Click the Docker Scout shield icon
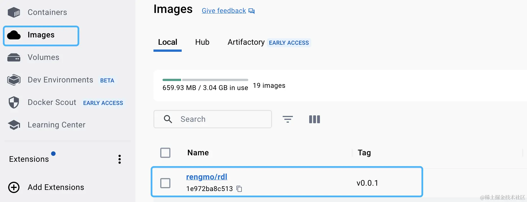Viewport: 527px width, 202px height. (x=14, y=102)
